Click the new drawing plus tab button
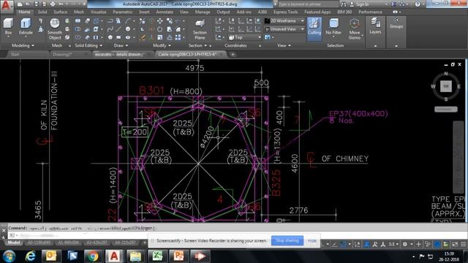 (233, 55)
